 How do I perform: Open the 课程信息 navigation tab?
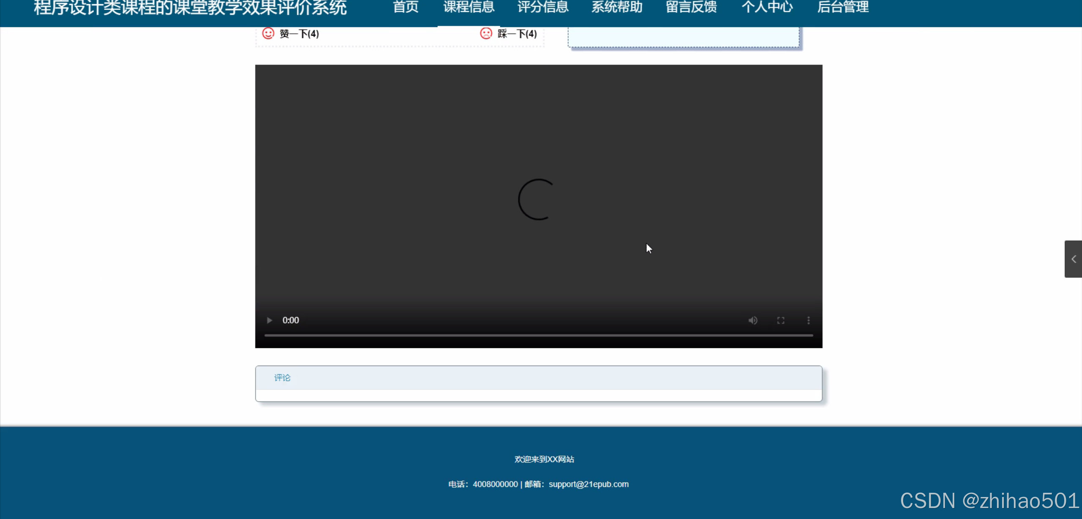click(468, 7)
